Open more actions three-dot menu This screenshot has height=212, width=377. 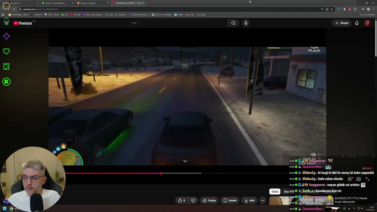pos(263,201)
